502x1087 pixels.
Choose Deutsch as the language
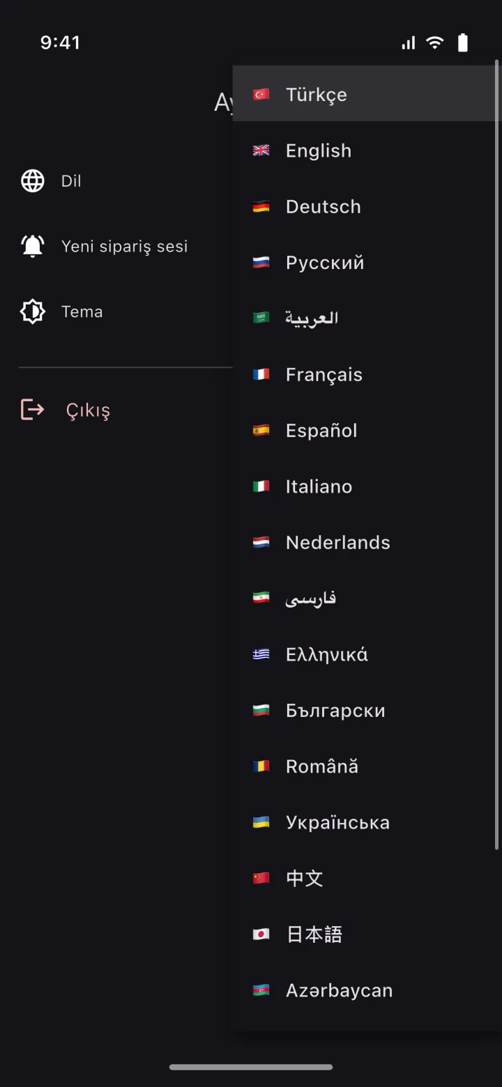tap(367, 206)
